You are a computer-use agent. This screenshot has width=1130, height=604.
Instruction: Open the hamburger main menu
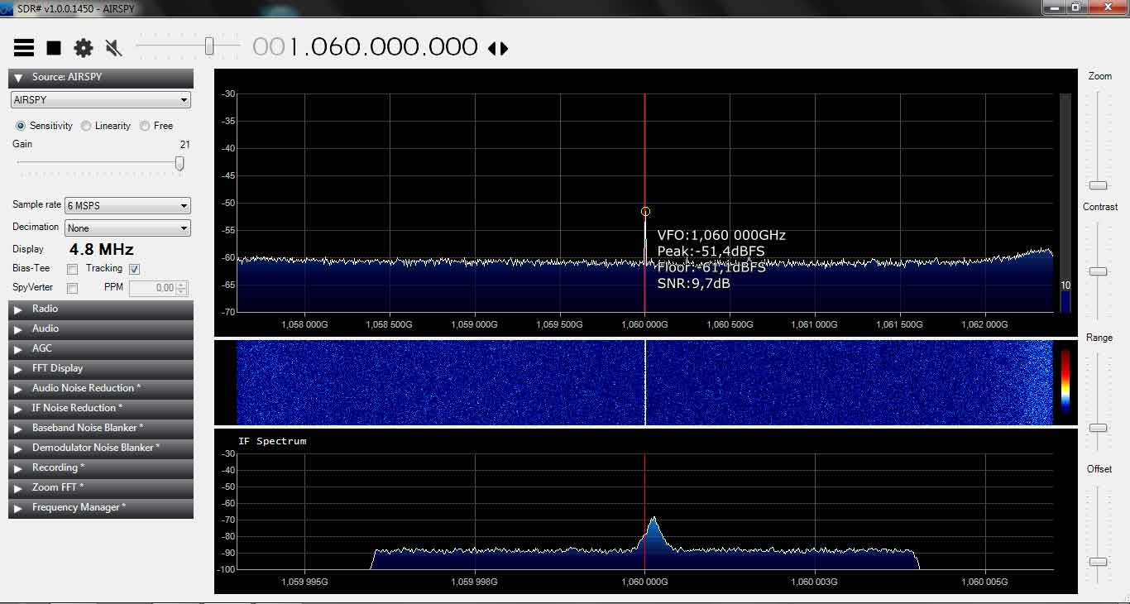pyautogui.click(x=24, y=47)
